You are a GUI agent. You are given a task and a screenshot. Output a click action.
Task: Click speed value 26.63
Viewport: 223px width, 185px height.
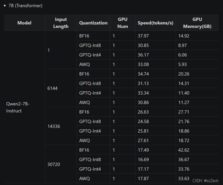143,112
